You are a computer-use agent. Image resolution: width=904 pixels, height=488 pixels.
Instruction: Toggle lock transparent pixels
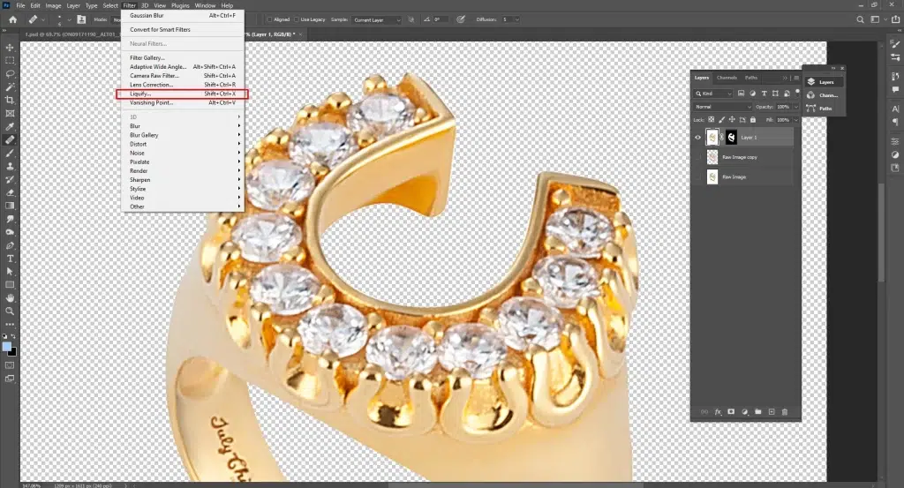711,120
